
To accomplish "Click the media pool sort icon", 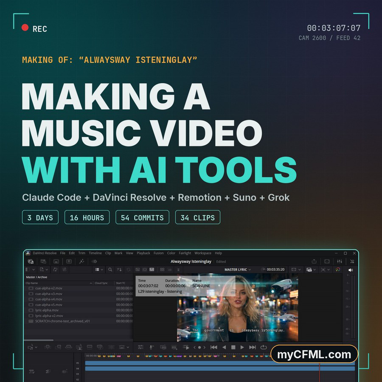I will click(119, 270).
